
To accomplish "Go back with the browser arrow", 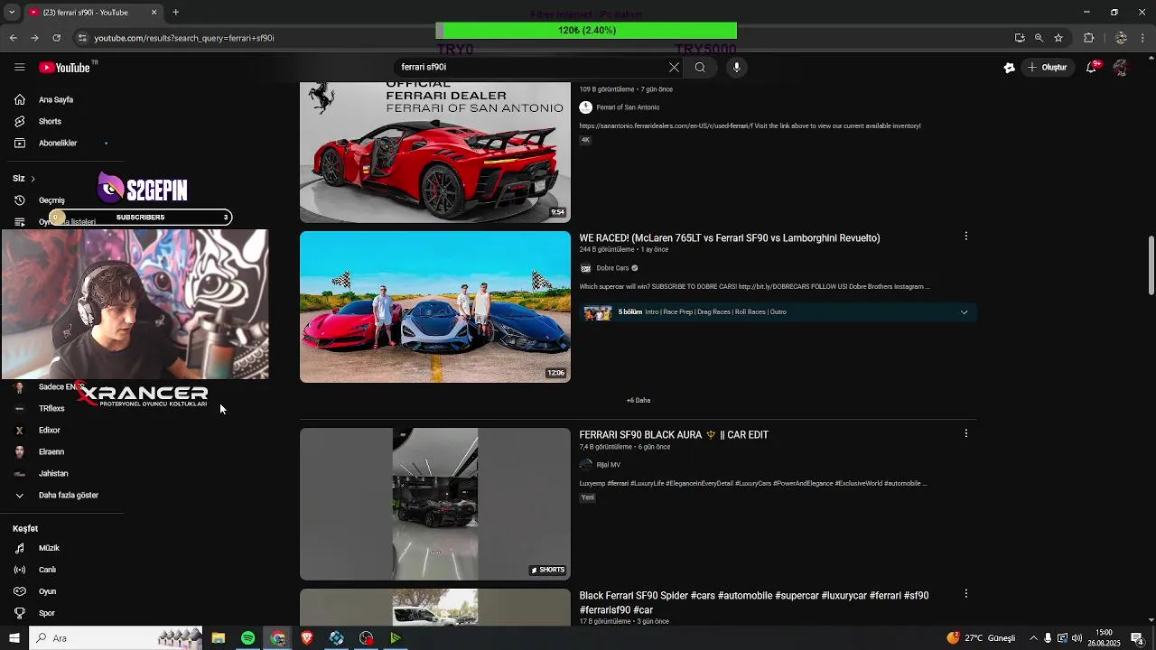I will tap(13, 38).
